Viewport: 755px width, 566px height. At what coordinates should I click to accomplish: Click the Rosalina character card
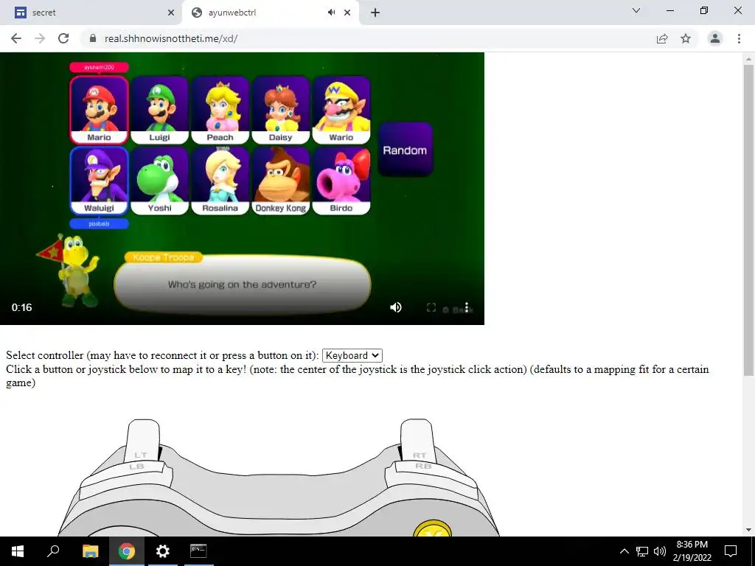[220, 181]
